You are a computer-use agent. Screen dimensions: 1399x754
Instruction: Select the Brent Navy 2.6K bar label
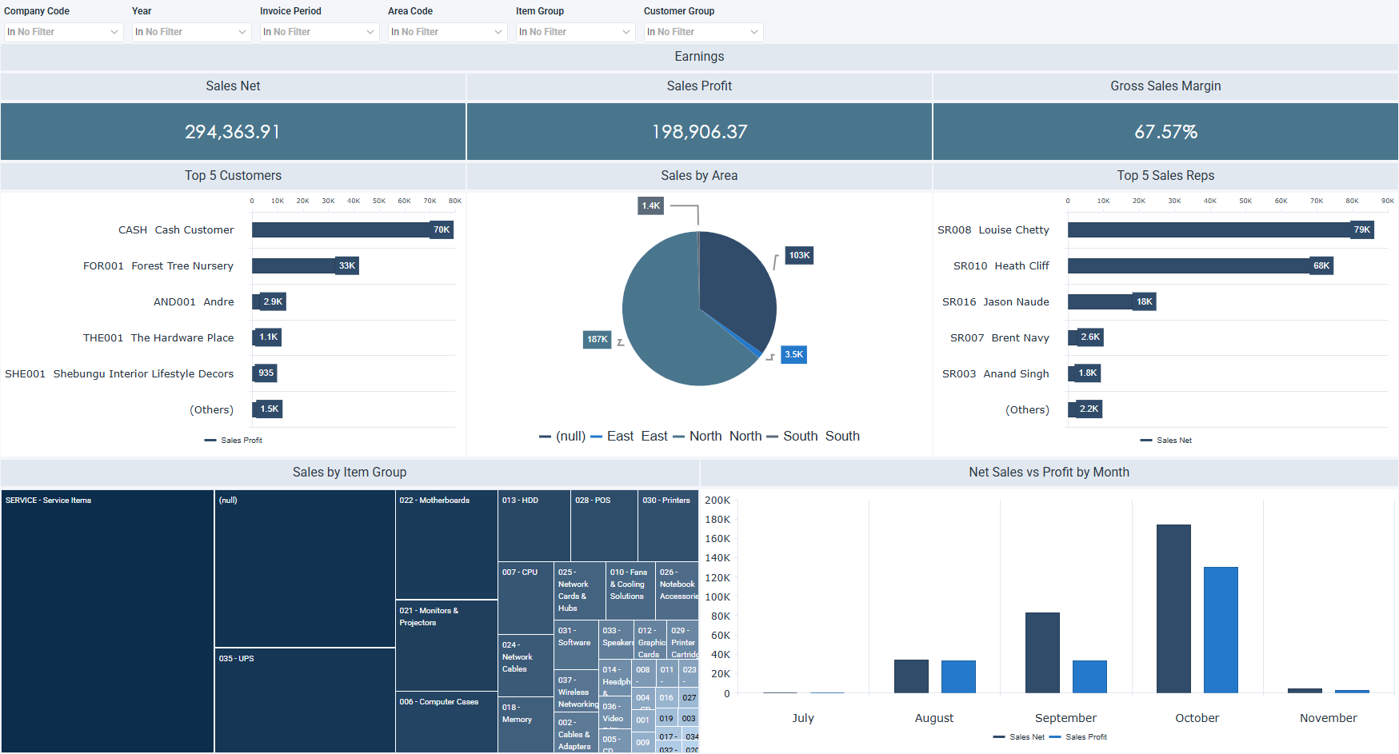tap(1090, 337)
